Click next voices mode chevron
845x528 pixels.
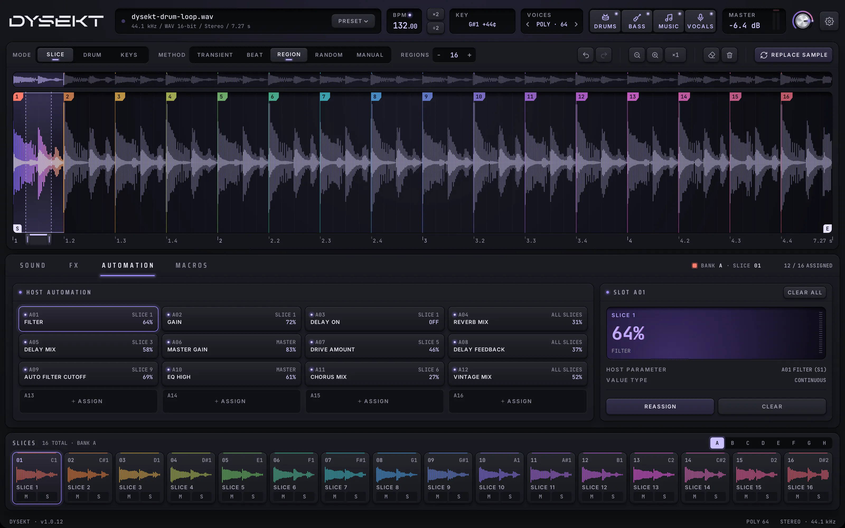point(576,25)
